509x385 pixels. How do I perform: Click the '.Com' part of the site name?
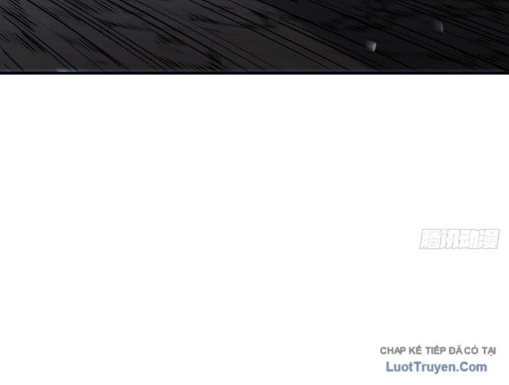pyautogui.click(x=471, y=367)
